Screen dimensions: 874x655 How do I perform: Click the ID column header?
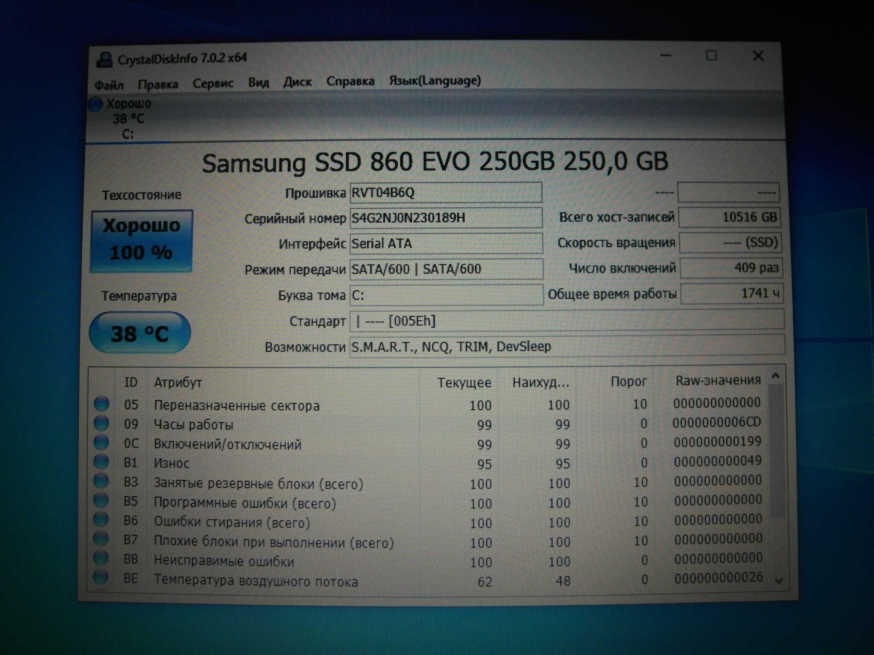[x=131, y=382]
